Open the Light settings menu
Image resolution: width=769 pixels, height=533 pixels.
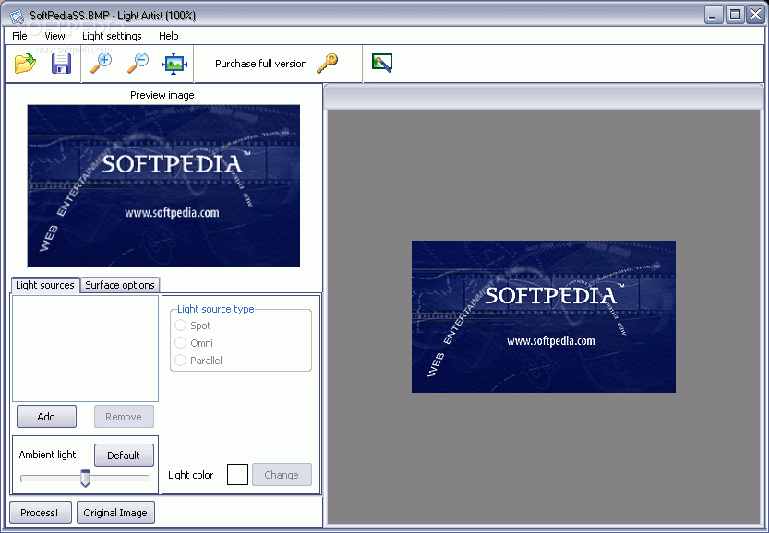click(x=112, y=36)
